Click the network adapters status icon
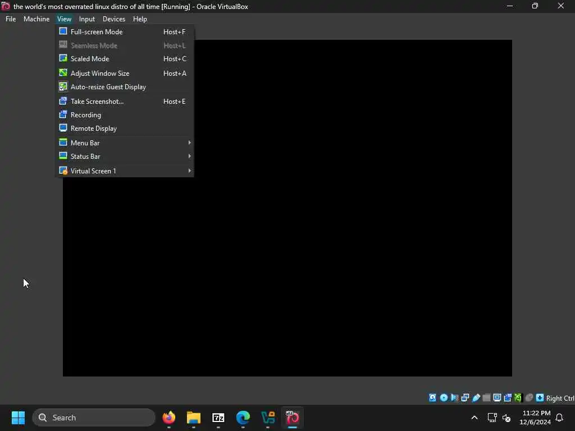This screenshot has height=431, width=575. (465, 398)
